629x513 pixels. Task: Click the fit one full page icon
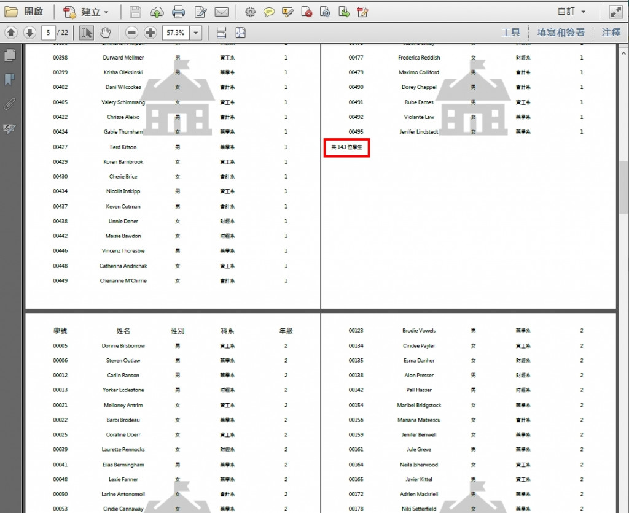tap(240, 33)
